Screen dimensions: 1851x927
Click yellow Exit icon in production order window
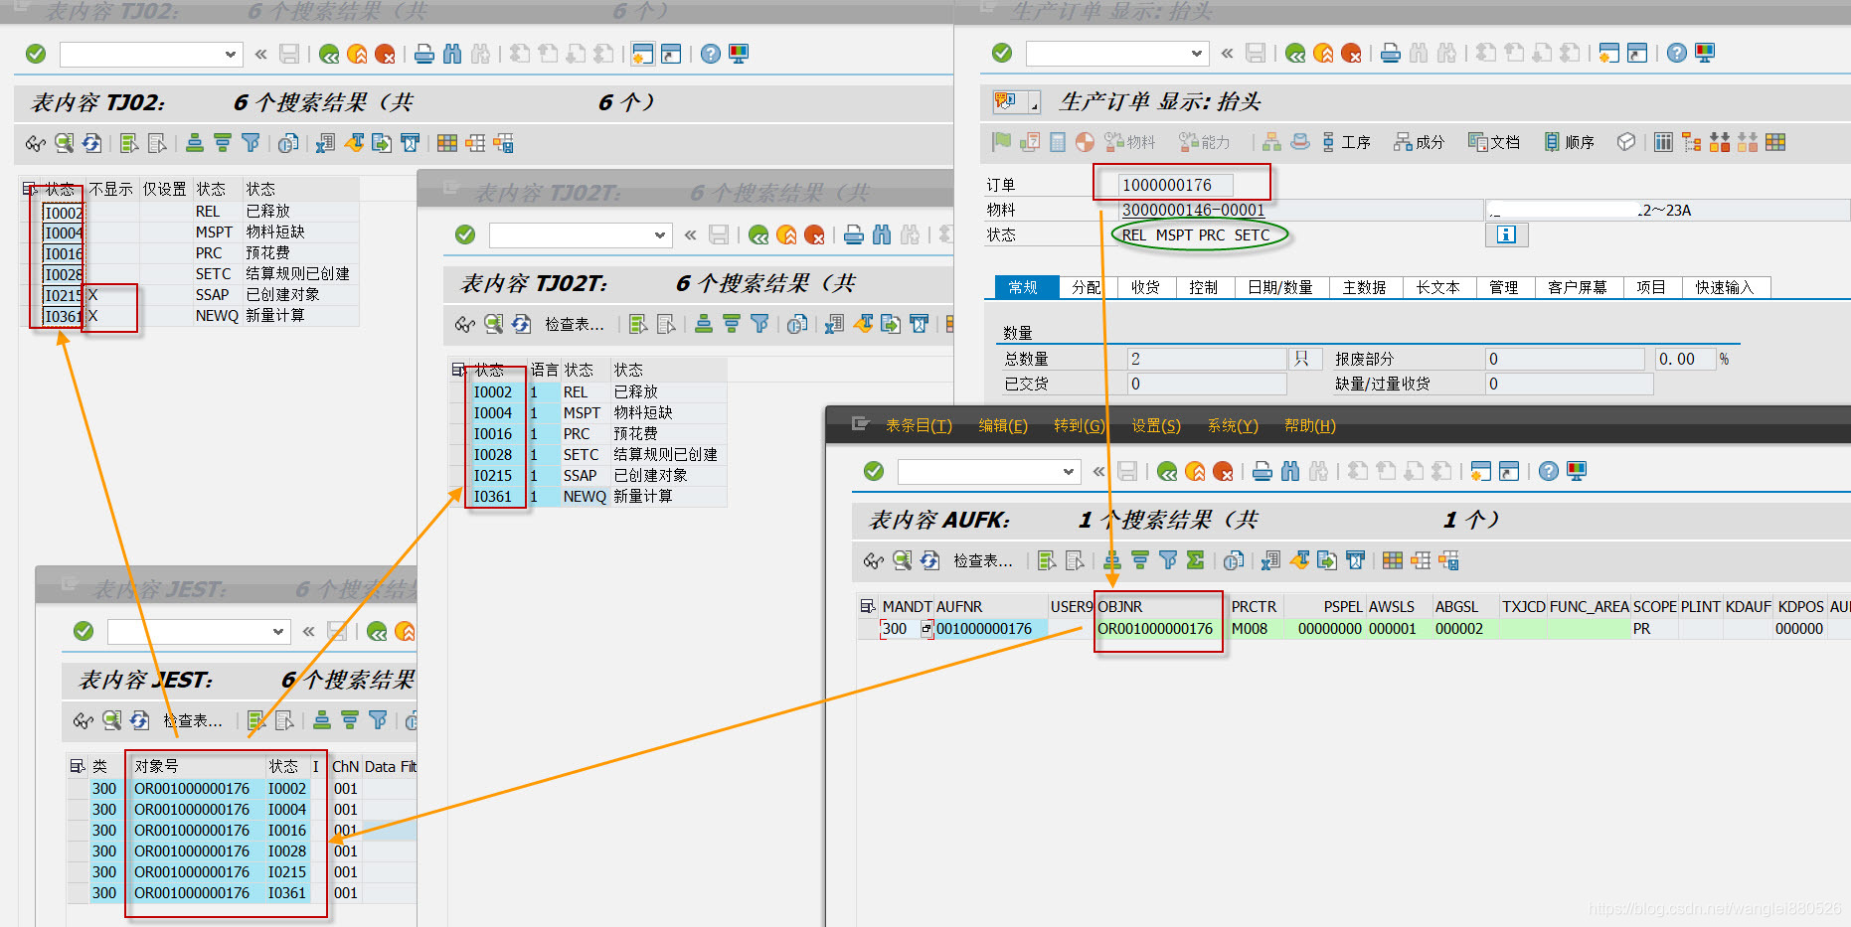coord(1323,54)
